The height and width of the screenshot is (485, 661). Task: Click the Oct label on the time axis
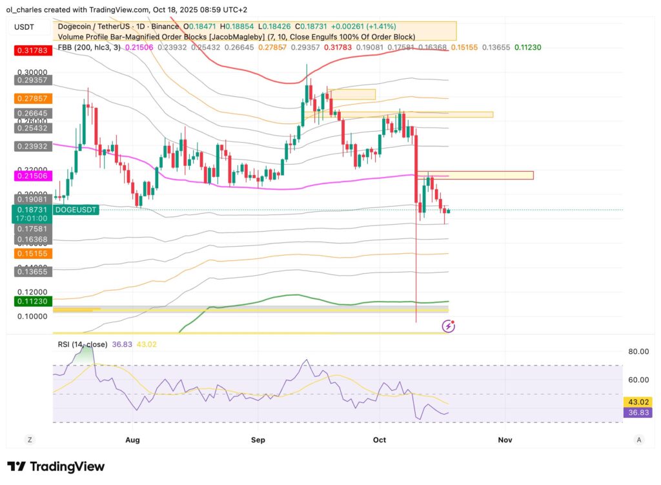tap(379, 439)
